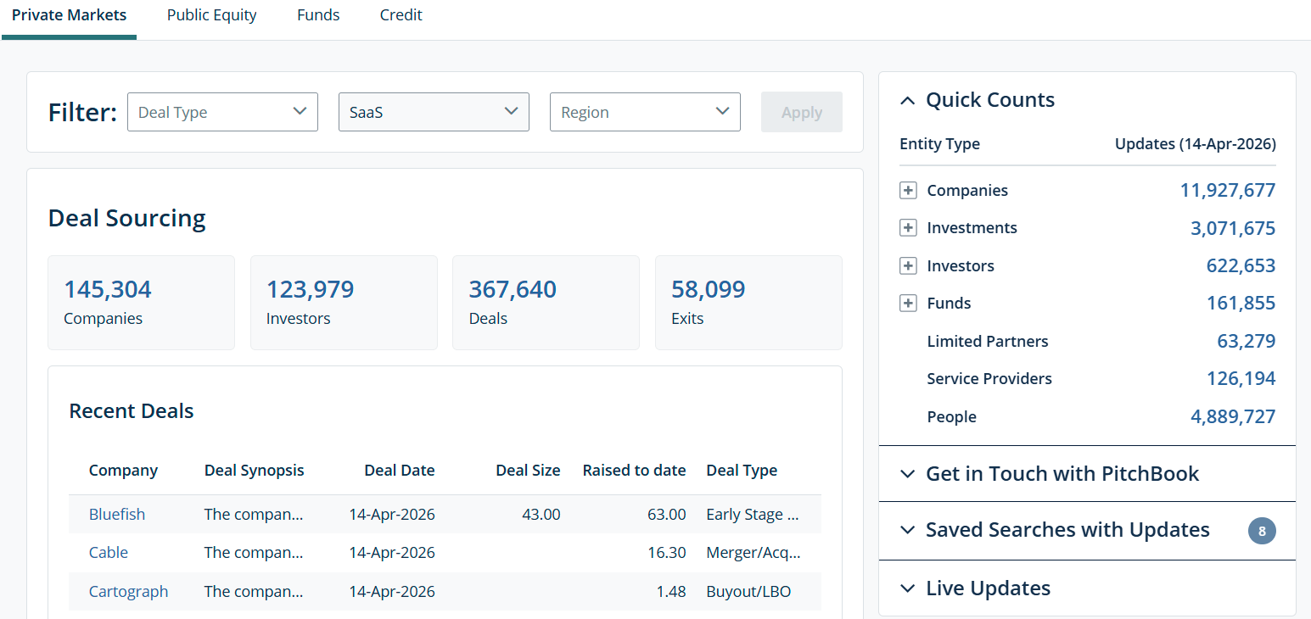
Task: Click the Updates (14-Apr-2026) column header
Action: 1195,143
